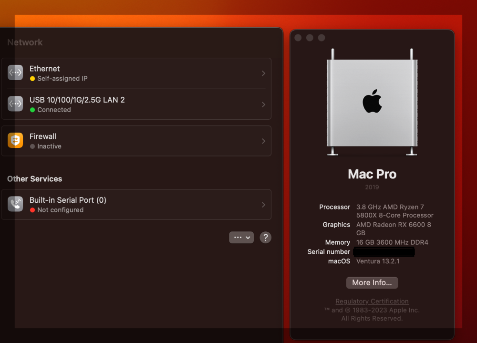
Task: Click the Processor label
Action: pos(335,207)
